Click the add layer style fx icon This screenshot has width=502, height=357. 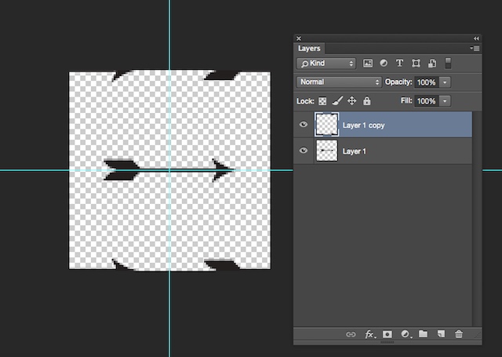tap(369, 334)
